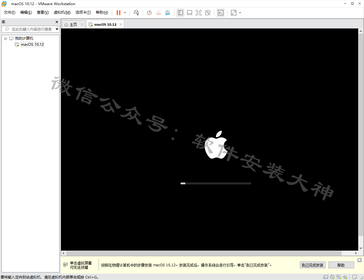This screenshot has width=364, height=280.
Task: Pause the virtual machine with orange pause icon
Action: (119, 13)
